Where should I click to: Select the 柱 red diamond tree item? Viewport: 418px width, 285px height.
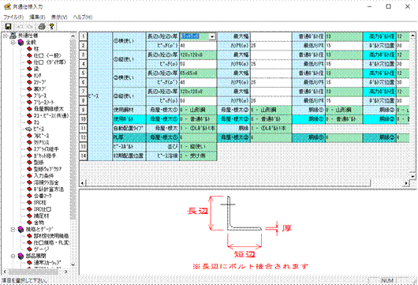click(33, 49)
